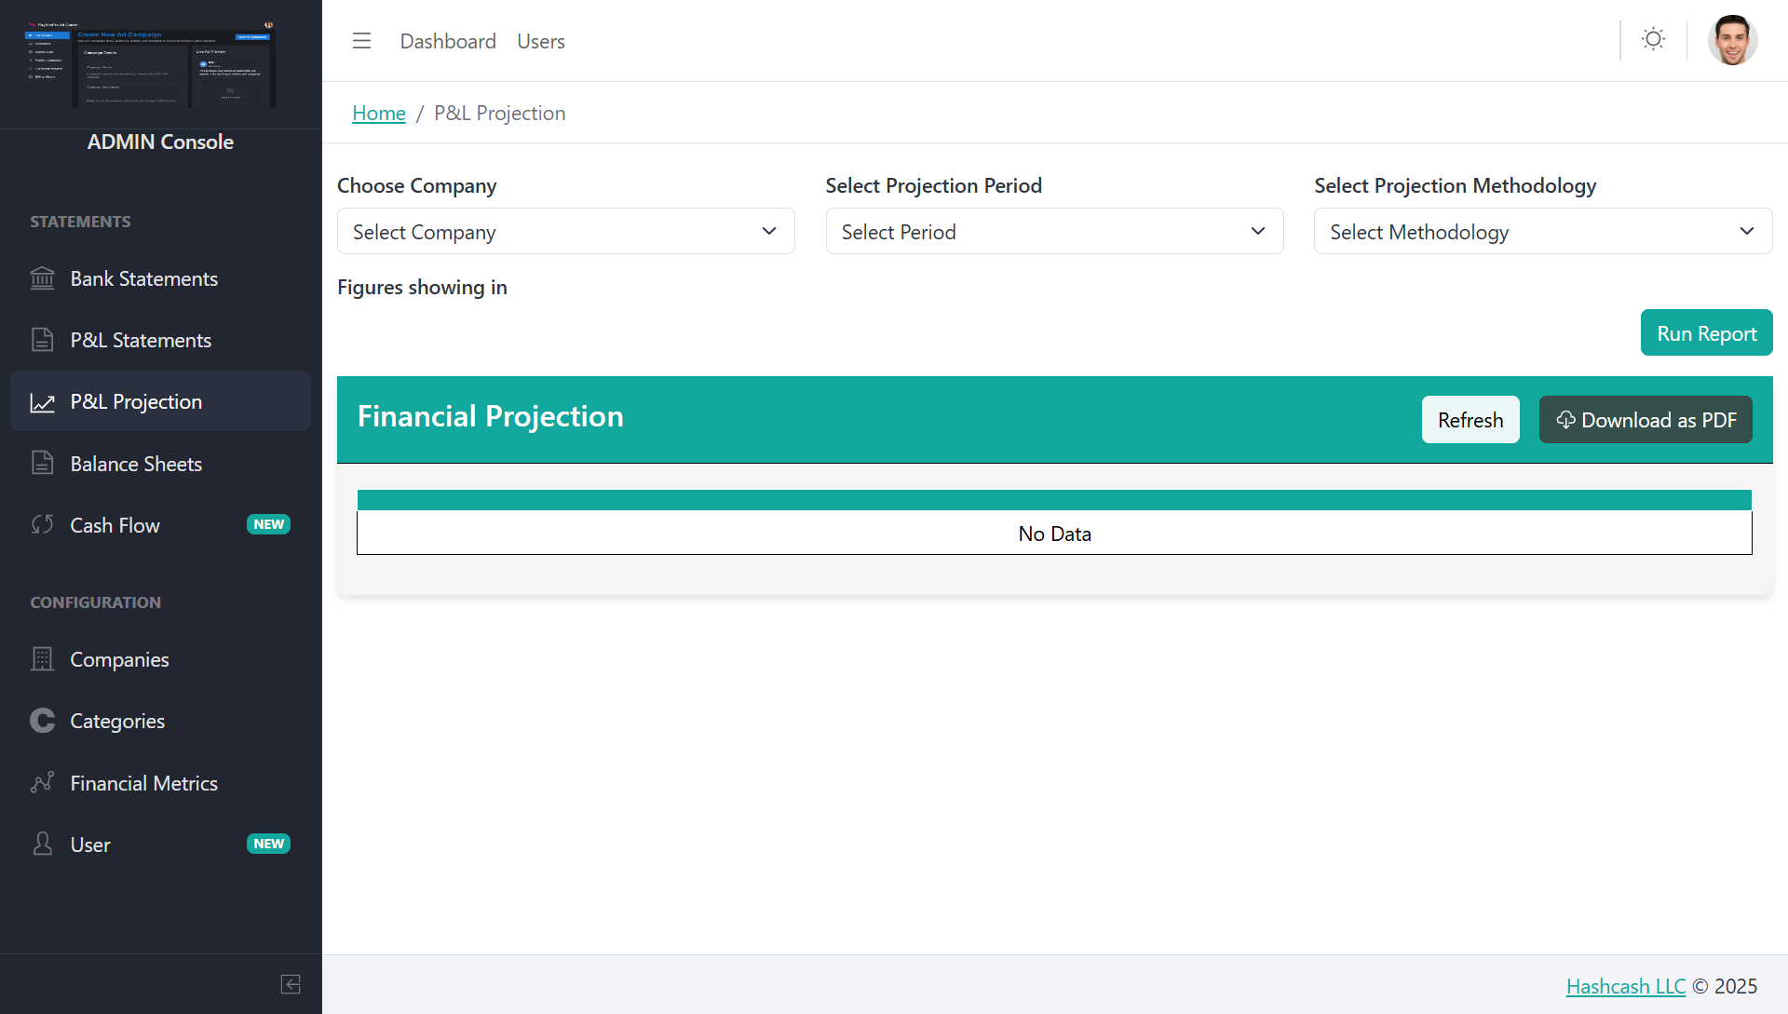Click the Download as PDF button
The image size is (1788, 1014).
point(1646,420)
